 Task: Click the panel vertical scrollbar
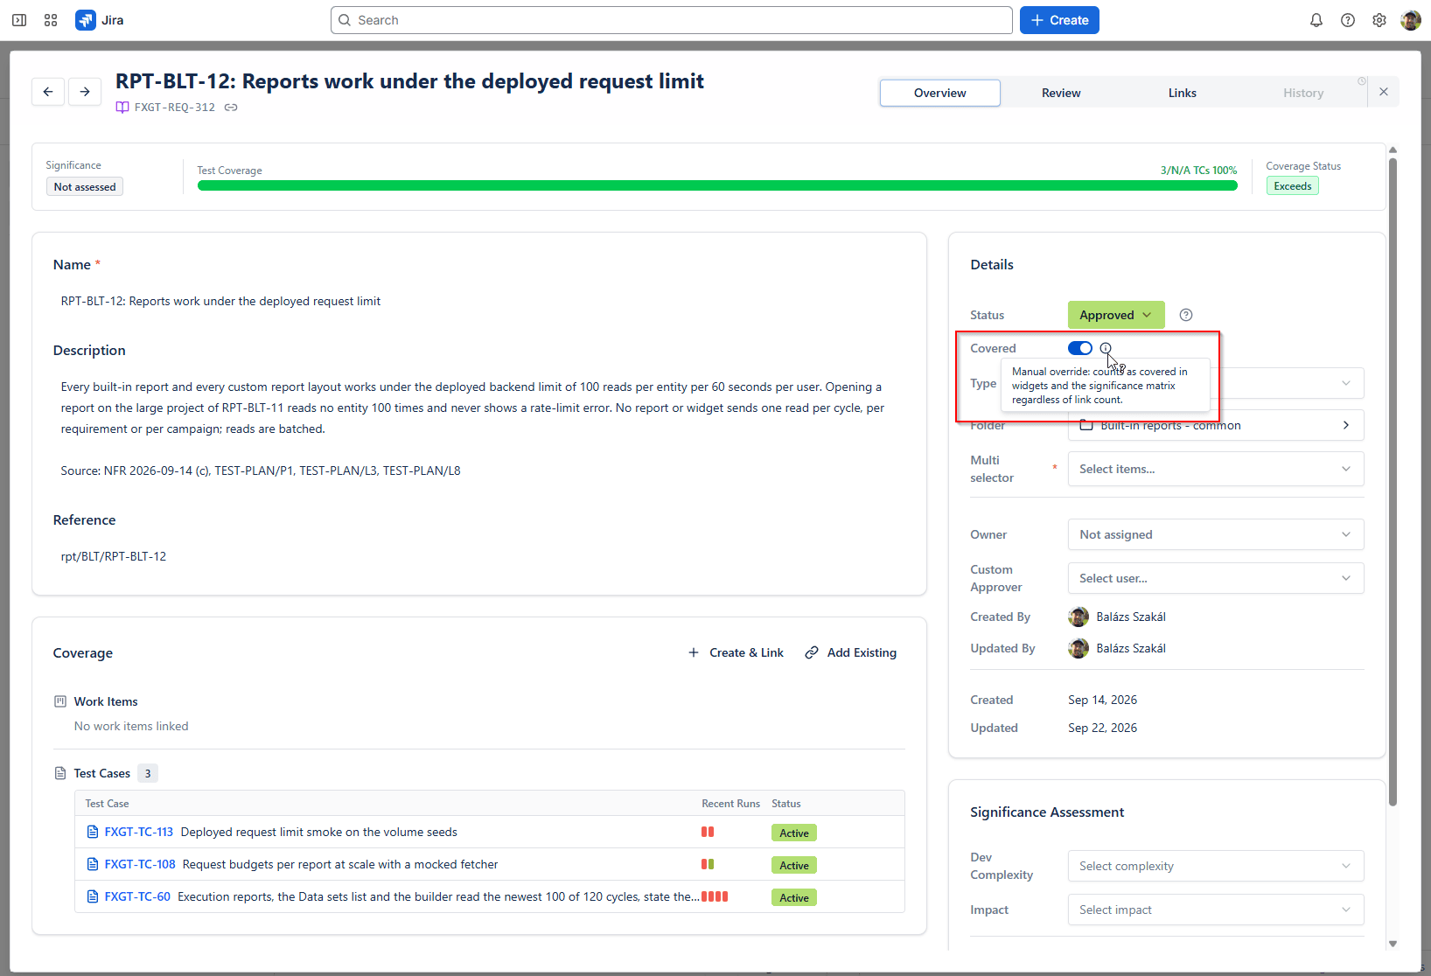[1393, 481]
